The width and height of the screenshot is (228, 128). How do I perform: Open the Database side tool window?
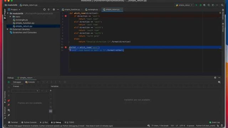click(223, 14)
